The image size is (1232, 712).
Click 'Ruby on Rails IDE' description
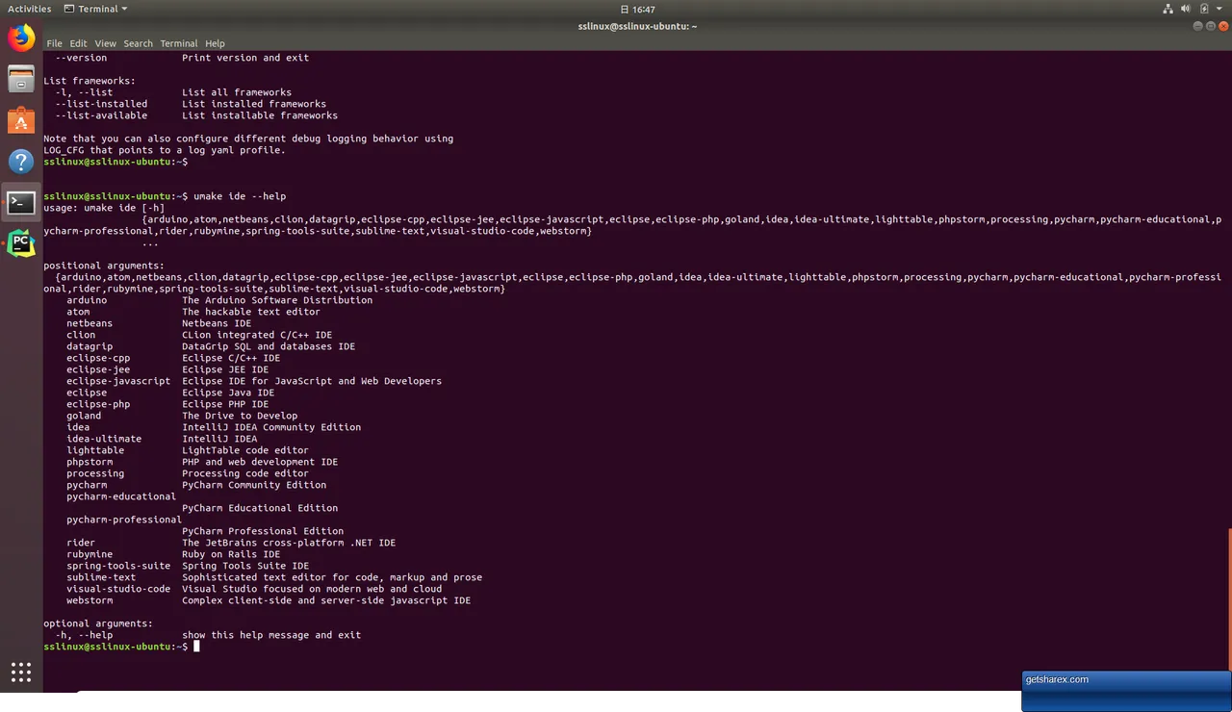[x=231, y=554]
